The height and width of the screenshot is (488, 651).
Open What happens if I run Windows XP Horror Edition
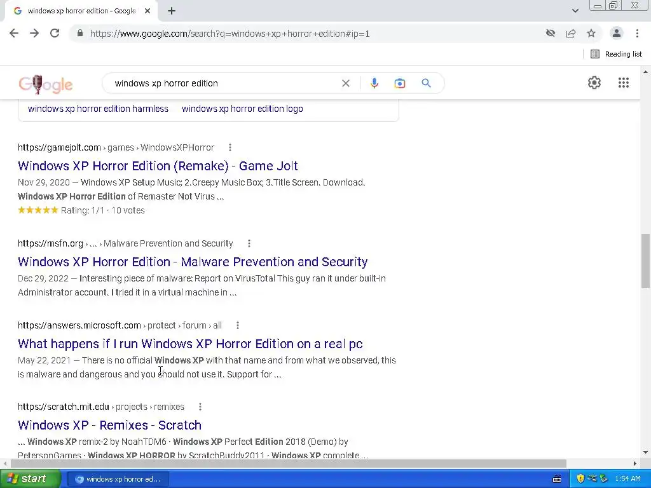190,344
